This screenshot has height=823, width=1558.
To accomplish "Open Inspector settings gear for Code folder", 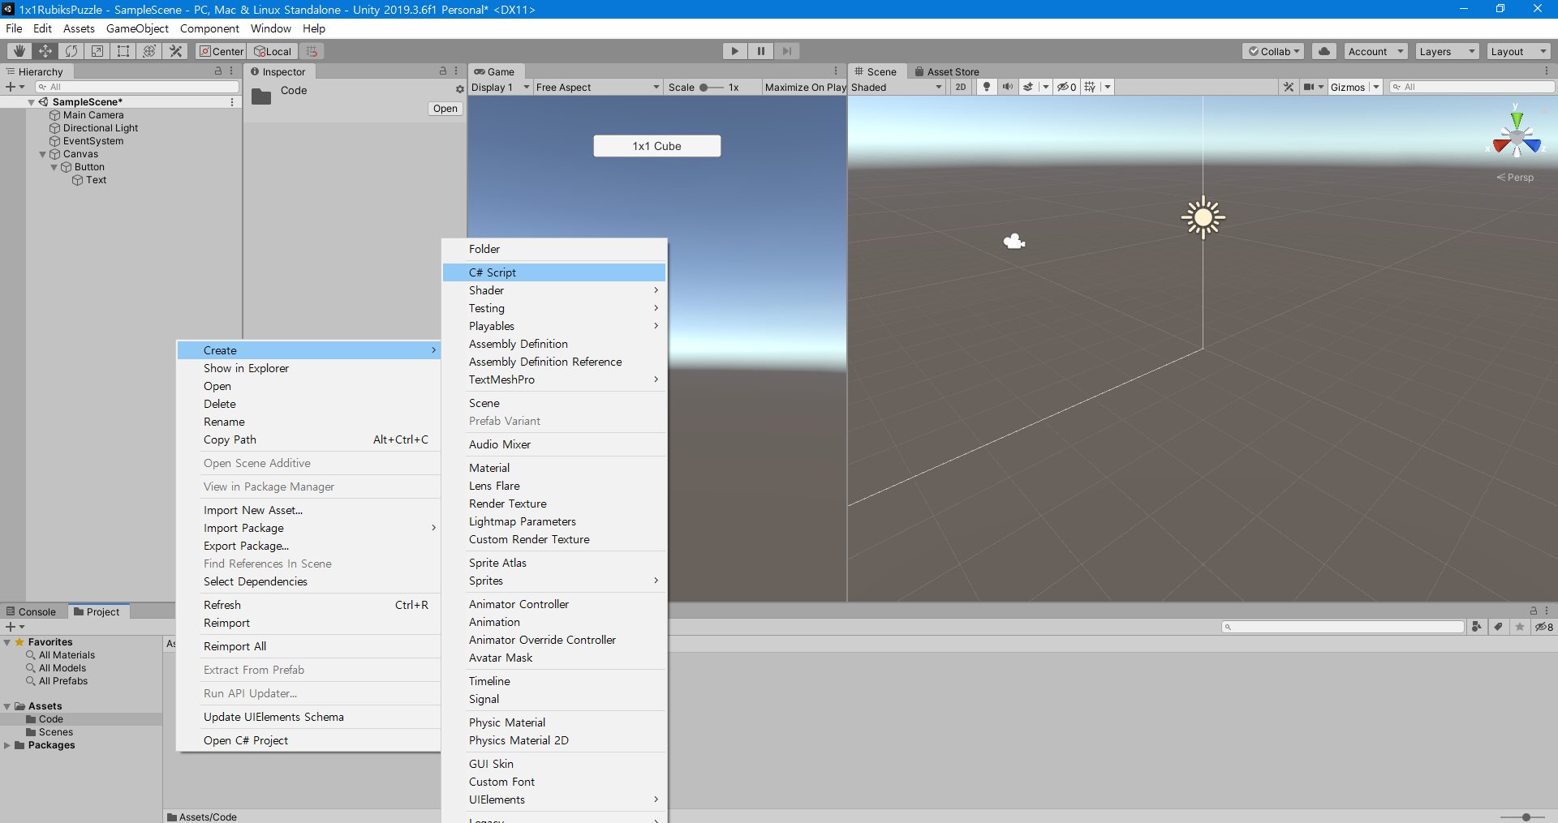I will (x=459, y=89).
